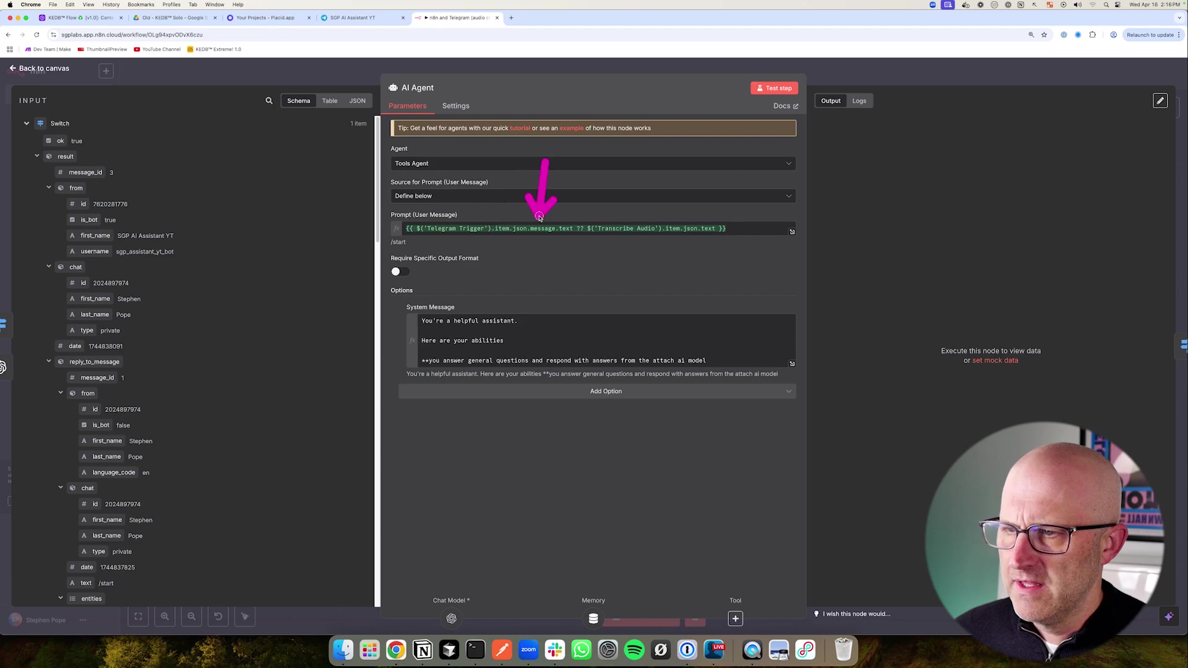This screenshot has width=1188, height=668.
Task: Collapse the reply_to_message tree node
Action: pyautogui.click(x=49, y=361)
